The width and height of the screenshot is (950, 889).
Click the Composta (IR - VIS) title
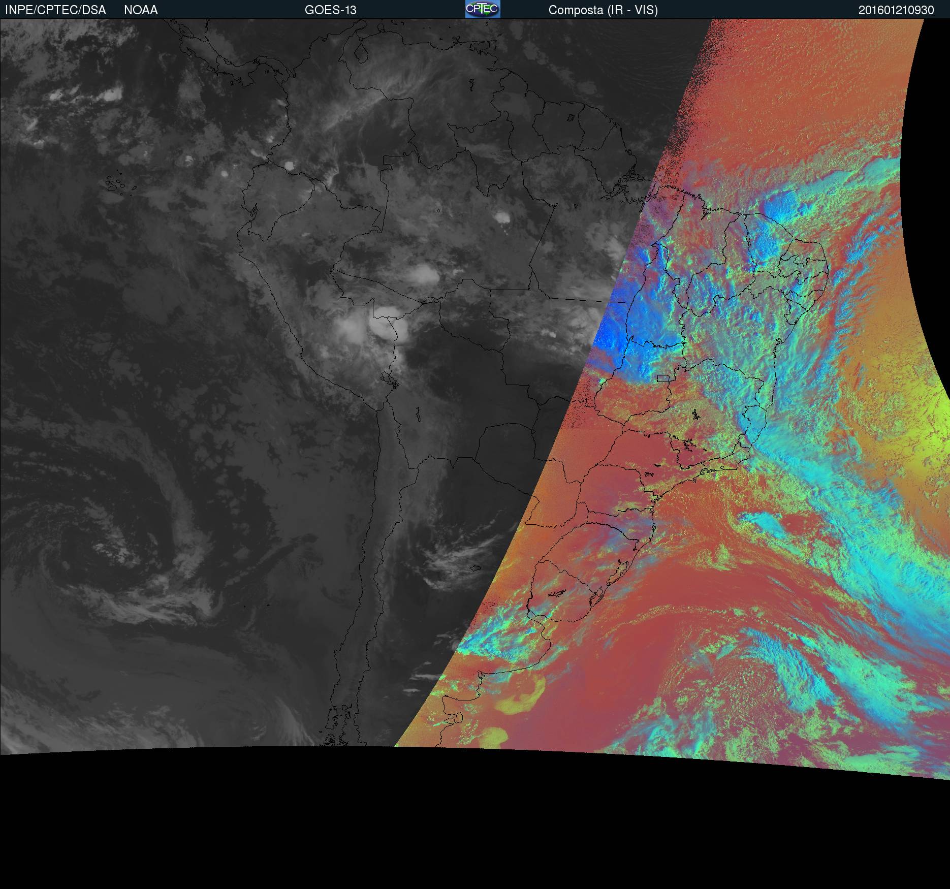603,10
